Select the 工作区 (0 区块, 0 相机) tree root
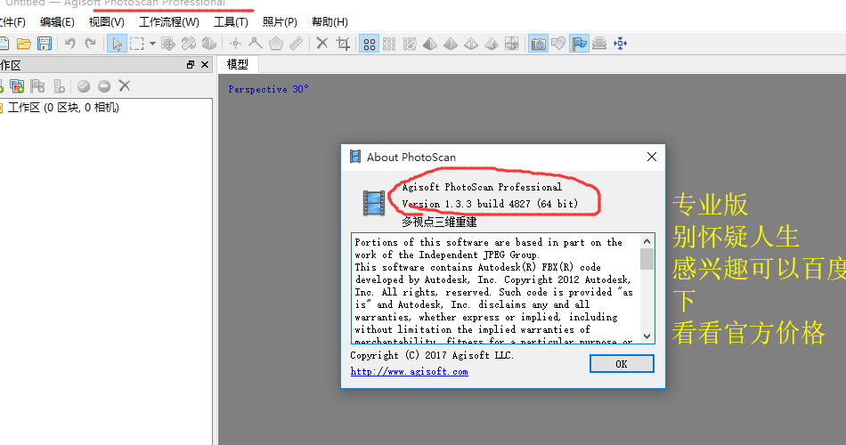The height and width of the screenshot is (445, 846). pyautogui.click(x=63, y=108)
